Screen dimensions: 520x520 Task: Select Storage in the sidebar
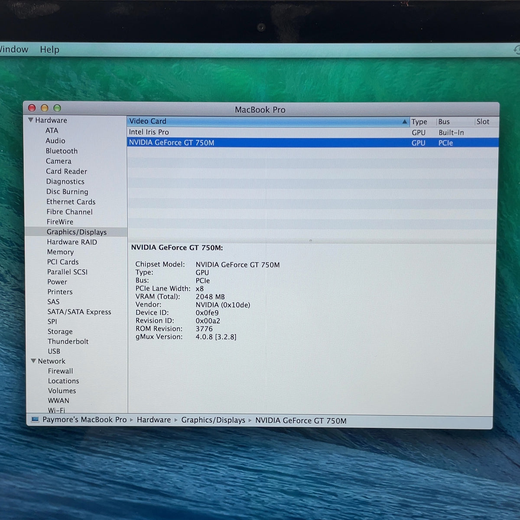[60, 331]
